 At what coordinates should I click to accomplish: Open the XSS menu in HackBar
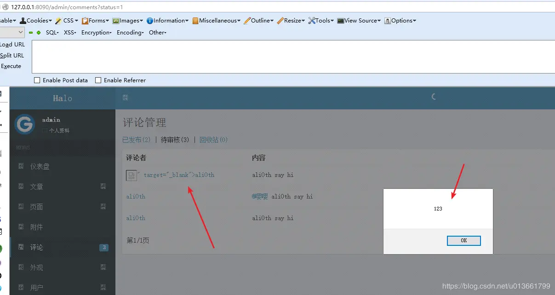pos(70,33)
